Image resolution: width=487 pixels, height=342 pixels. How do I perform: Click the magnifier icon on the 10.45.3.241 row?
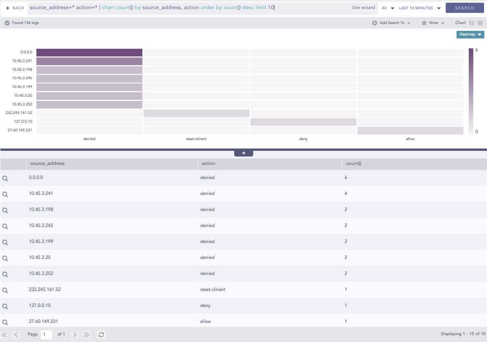[x=5, y=194]
